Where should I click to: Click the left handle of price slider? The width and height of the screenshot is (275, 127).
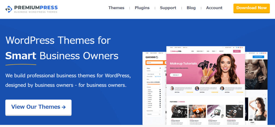pyautogui.click(x=147, y=84)
